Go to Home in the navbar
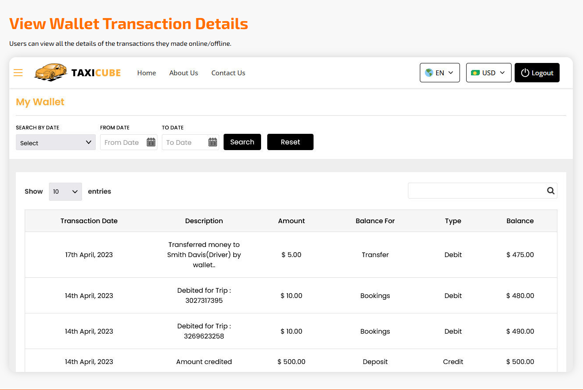583x390 pixels. coord(146,73)
